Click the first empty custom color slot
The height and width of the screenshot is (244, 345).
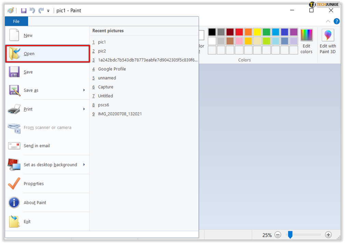(212, 50)
